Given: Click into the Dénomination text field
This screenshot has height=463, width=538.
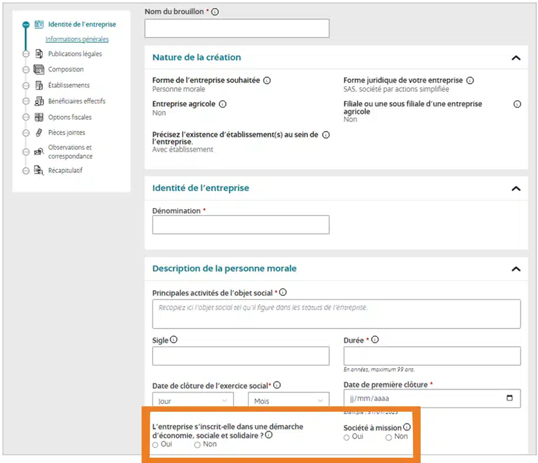Looking at the screenshot, I should [x=241, y=225].
